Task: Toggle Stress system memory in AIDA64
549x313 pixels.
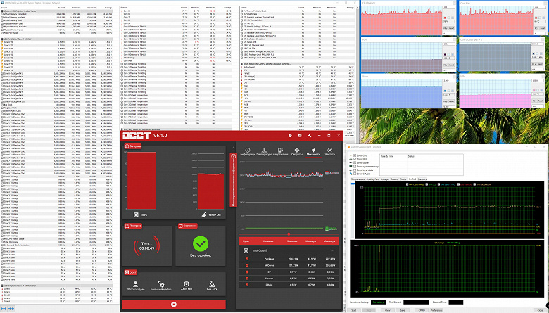Action: click(355, 167)
